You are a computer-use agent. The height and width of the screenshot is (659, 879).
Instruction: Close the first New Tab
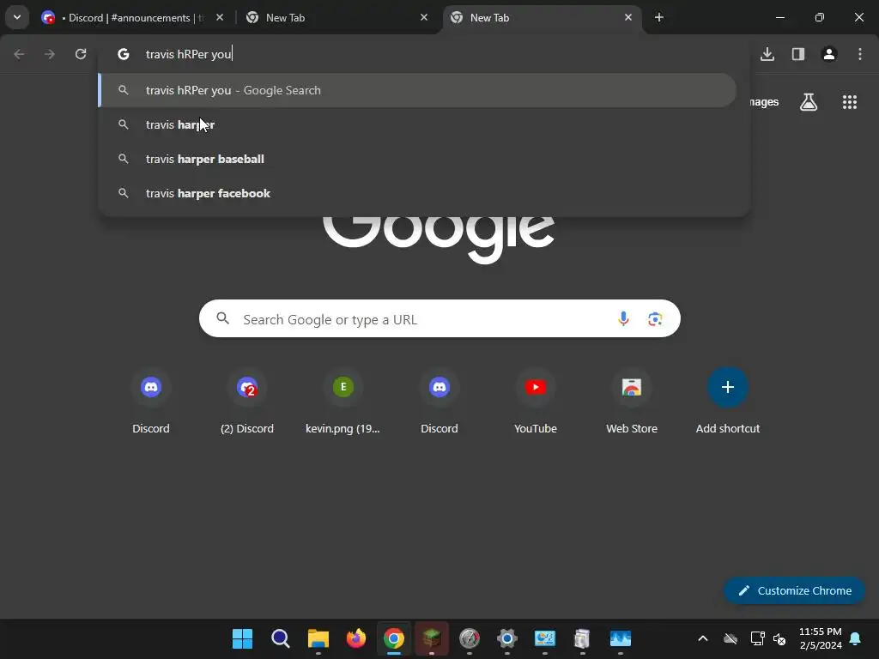424,18
